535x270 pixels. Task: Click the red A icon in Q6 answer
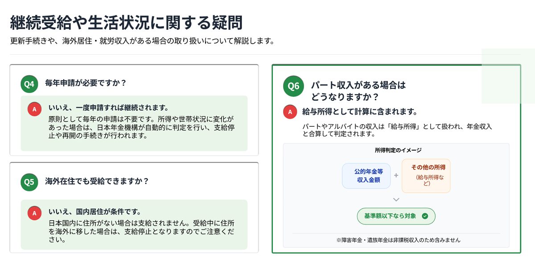tap(290, 112)
